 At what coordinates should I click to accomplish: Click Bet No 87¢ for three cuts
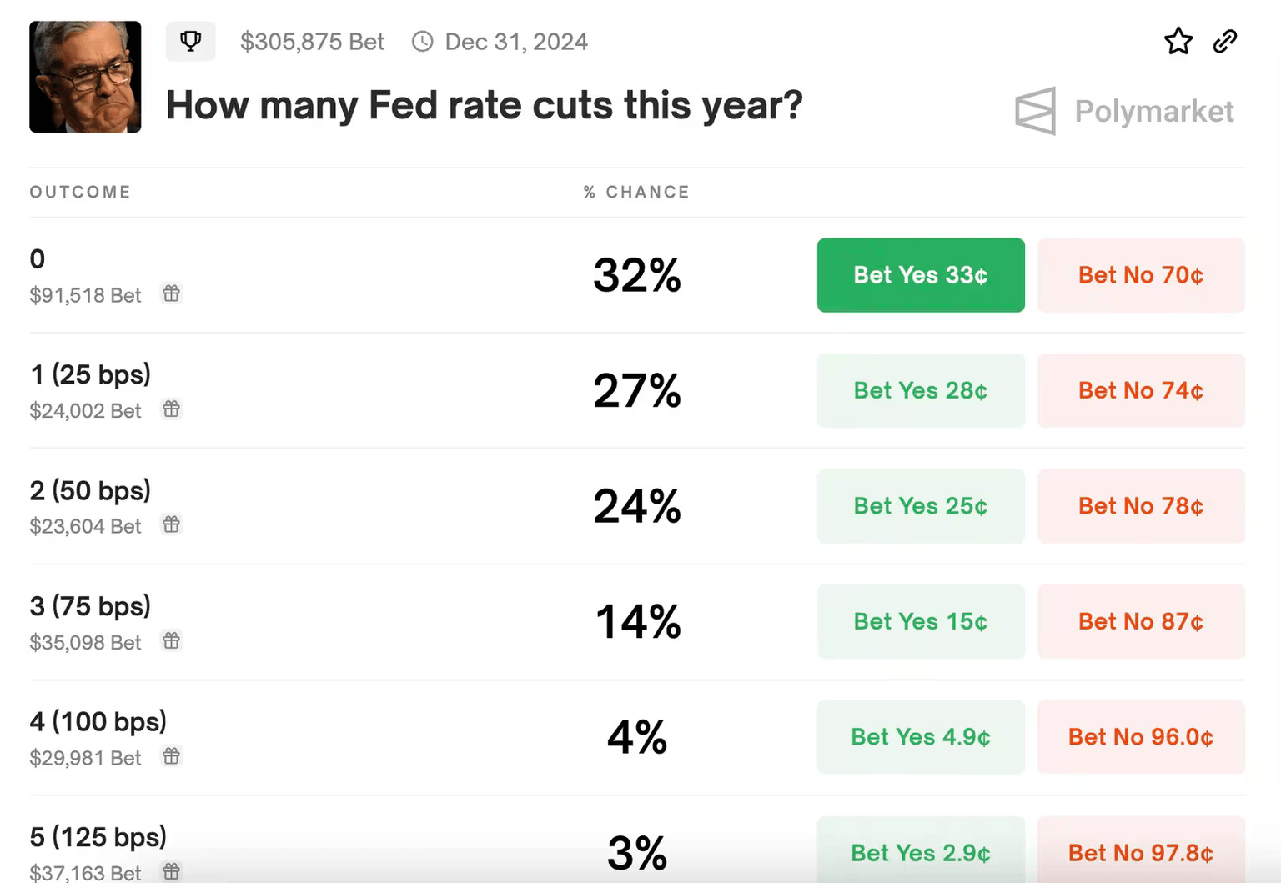[x=1141, y=622]
